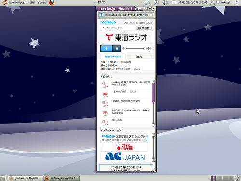Image resolution: width=241 pixels, height=181 pixels.
Task: Open the koufukutei user menu
Action: 220,3
